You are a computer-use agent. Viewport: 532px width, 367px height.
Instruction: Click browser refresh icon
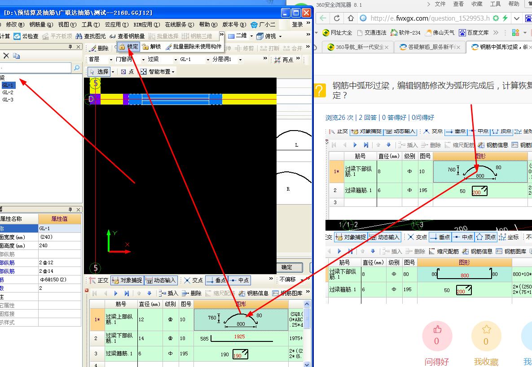pos(337,18)
